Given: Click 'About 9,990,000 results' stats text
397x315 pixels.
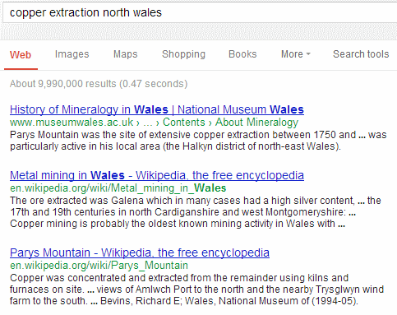Looking at the screenshot, I should click(x=99, y=84).
